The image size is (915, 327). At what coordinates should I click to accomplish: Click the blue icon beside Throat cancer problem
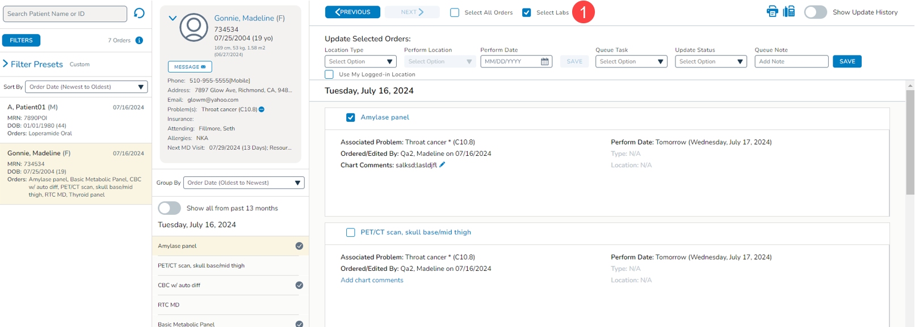pos(262,109)
